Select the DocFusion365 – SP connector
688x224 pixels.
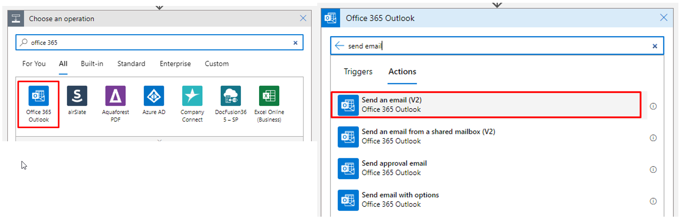231,96
